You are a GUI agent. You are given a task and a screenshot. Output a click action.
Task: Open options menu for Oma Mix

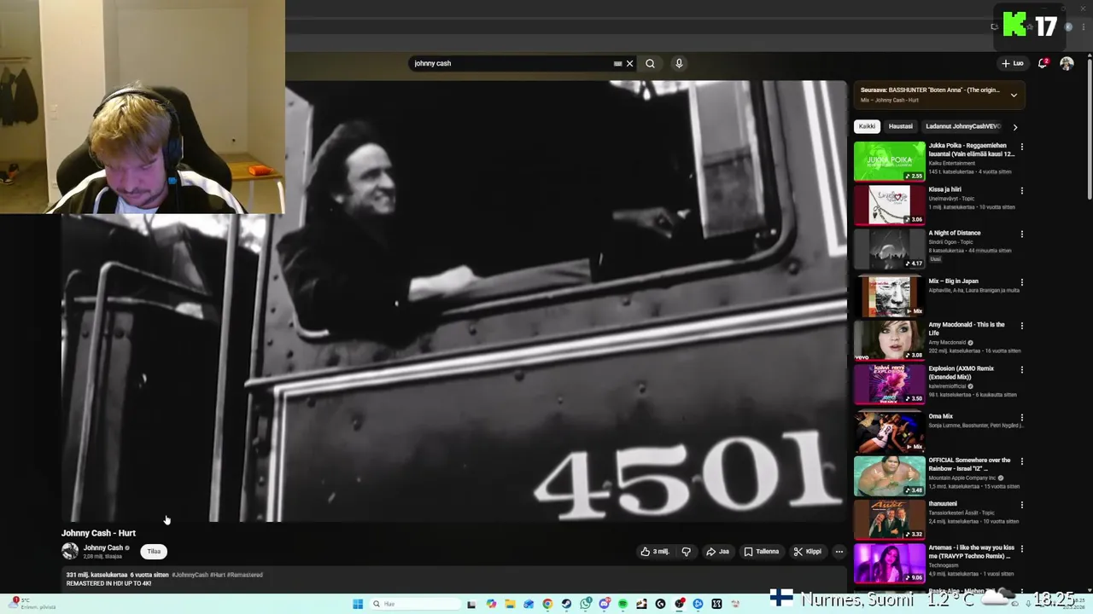point(1021,417)
